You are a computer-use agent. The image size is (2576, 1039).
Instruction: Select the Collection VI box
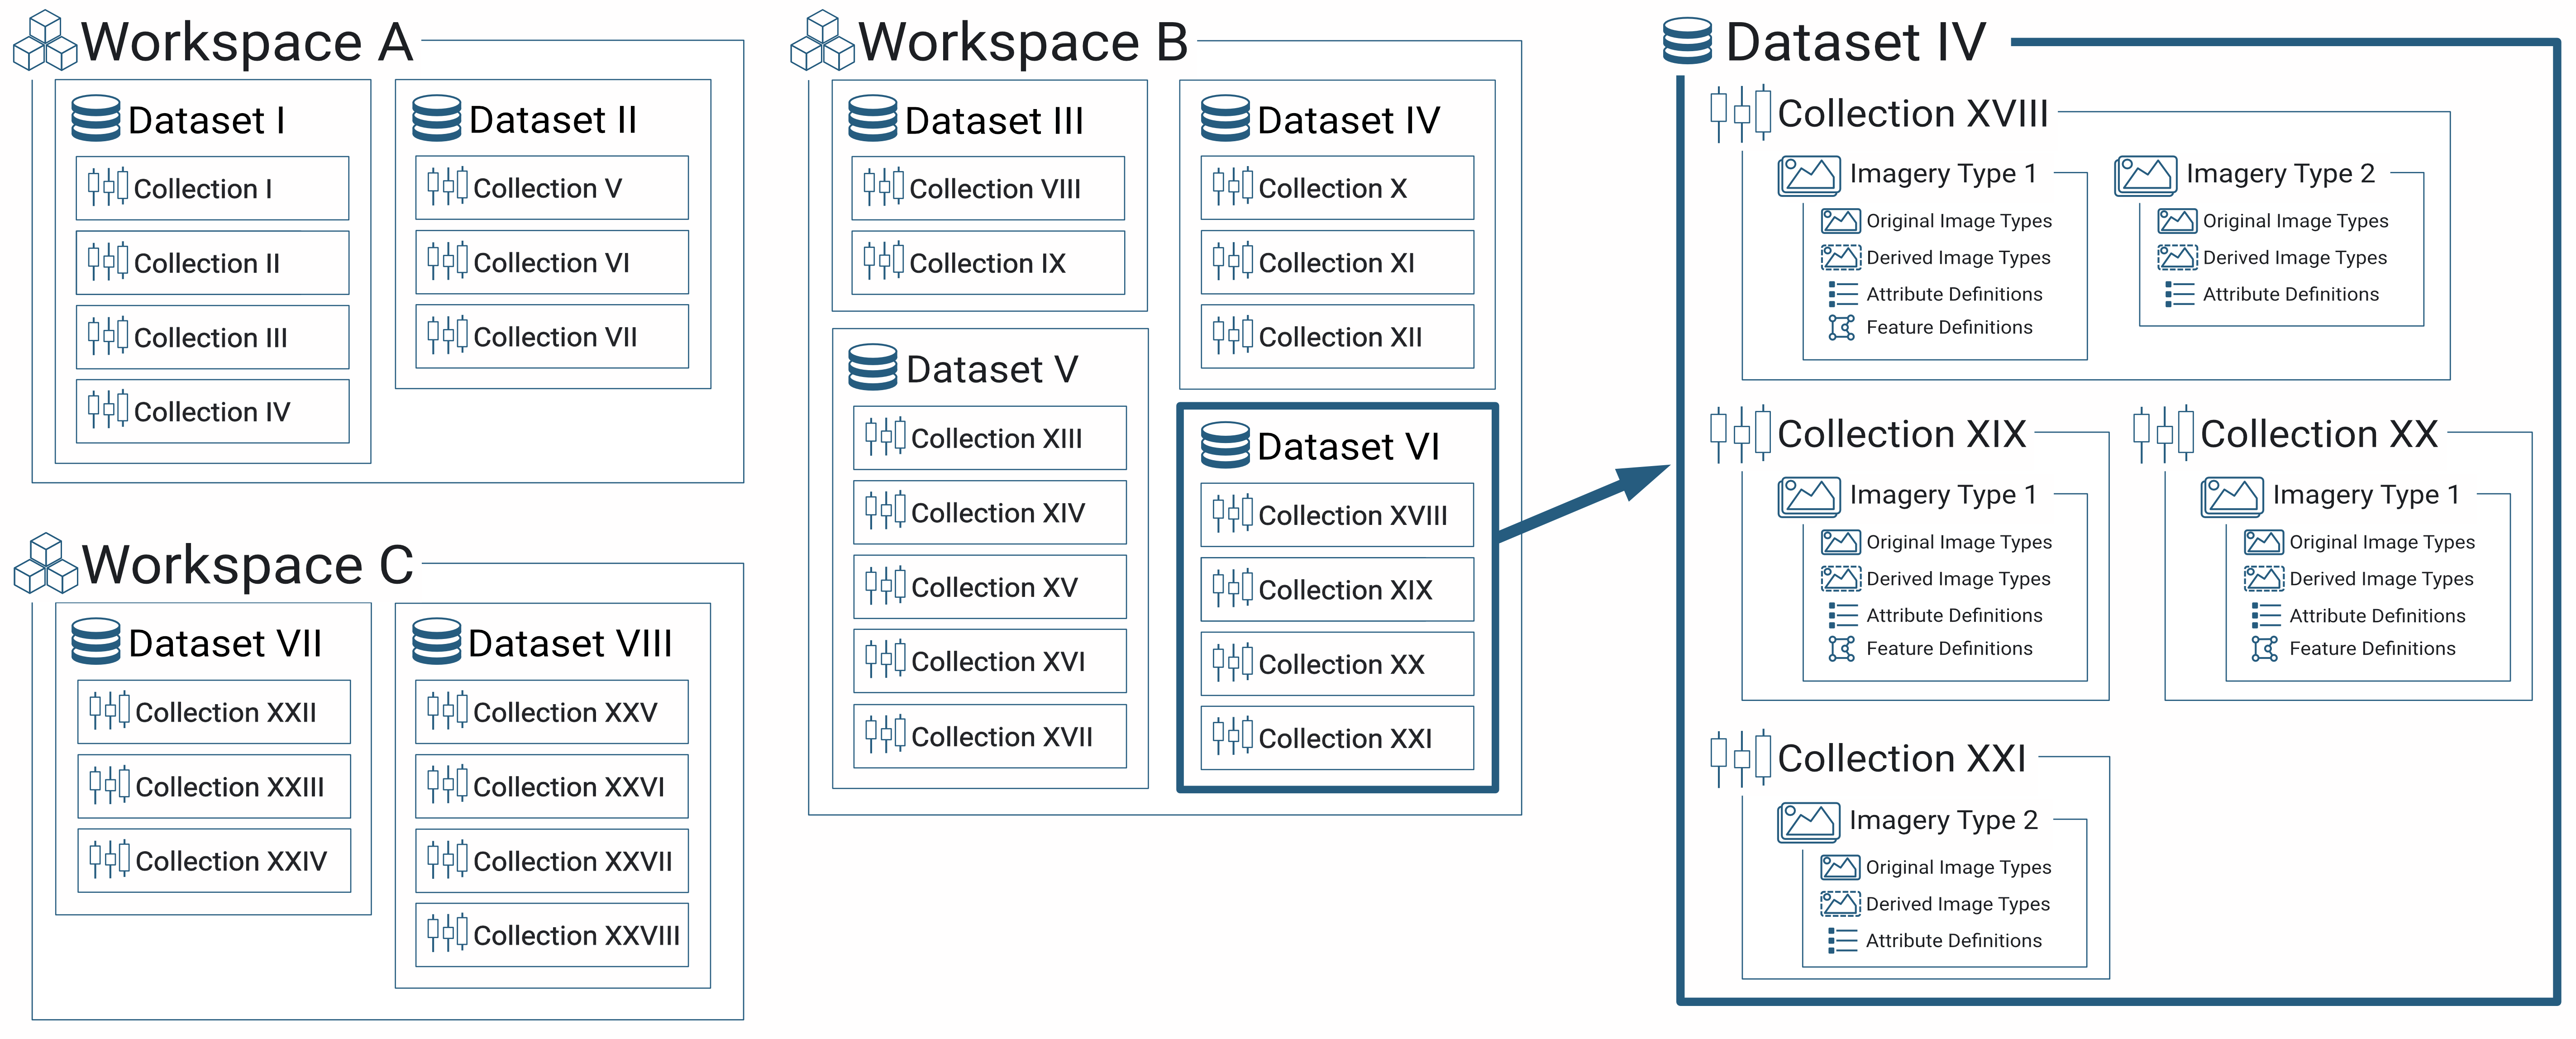coord(552,262)
